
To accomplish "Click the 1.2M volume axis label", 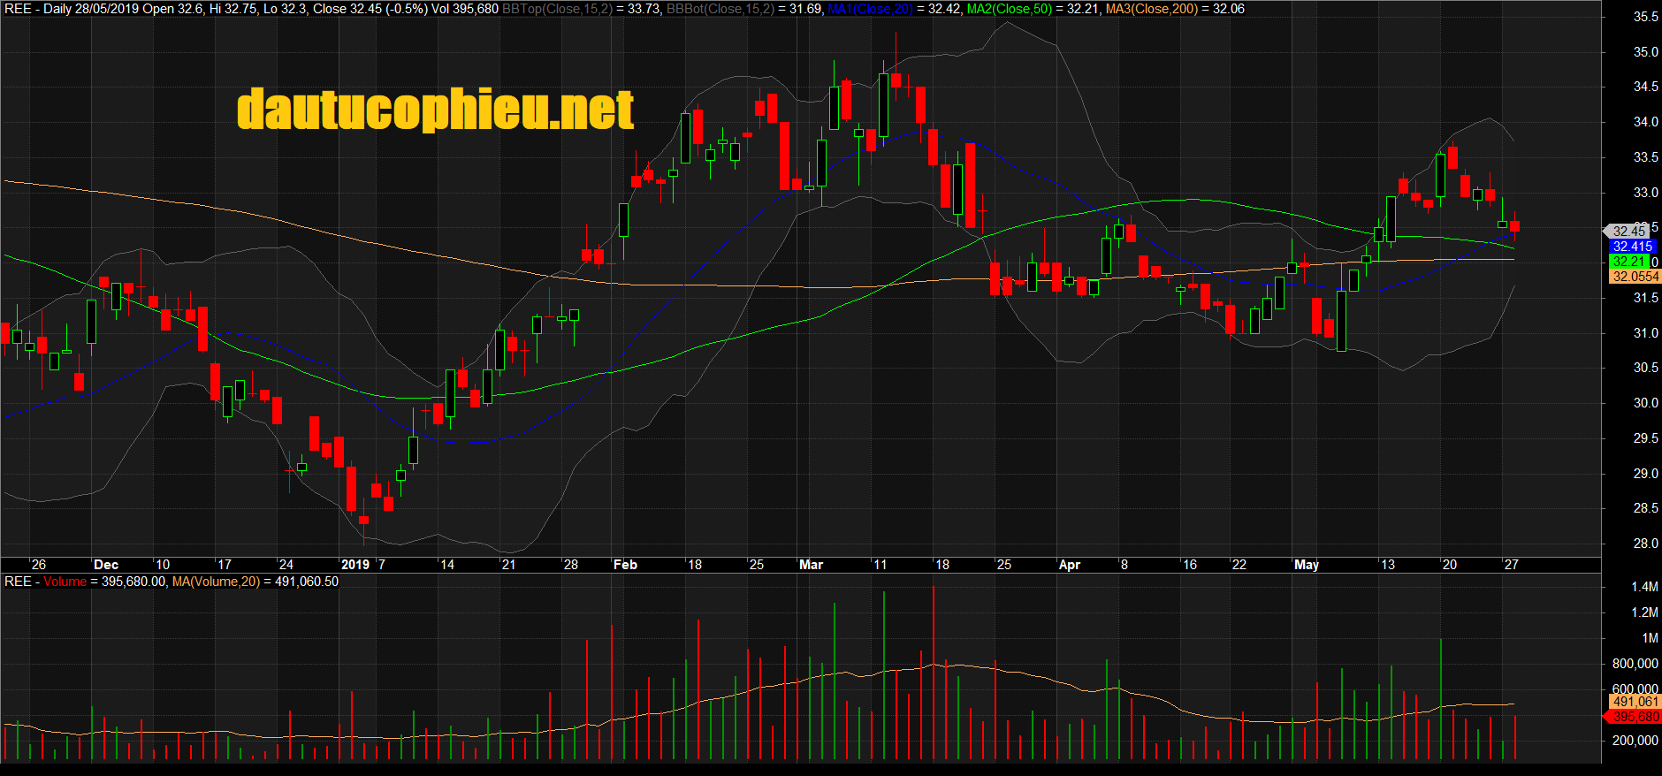I will point(1644,612).
